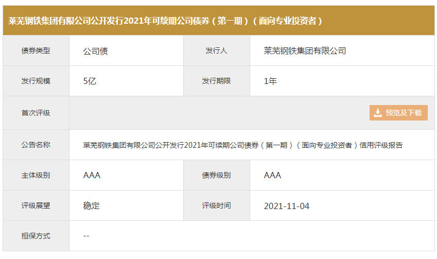Click the 公告名称 label cell
The width and height of the screenshot is (437, 259).
(36, 145)
